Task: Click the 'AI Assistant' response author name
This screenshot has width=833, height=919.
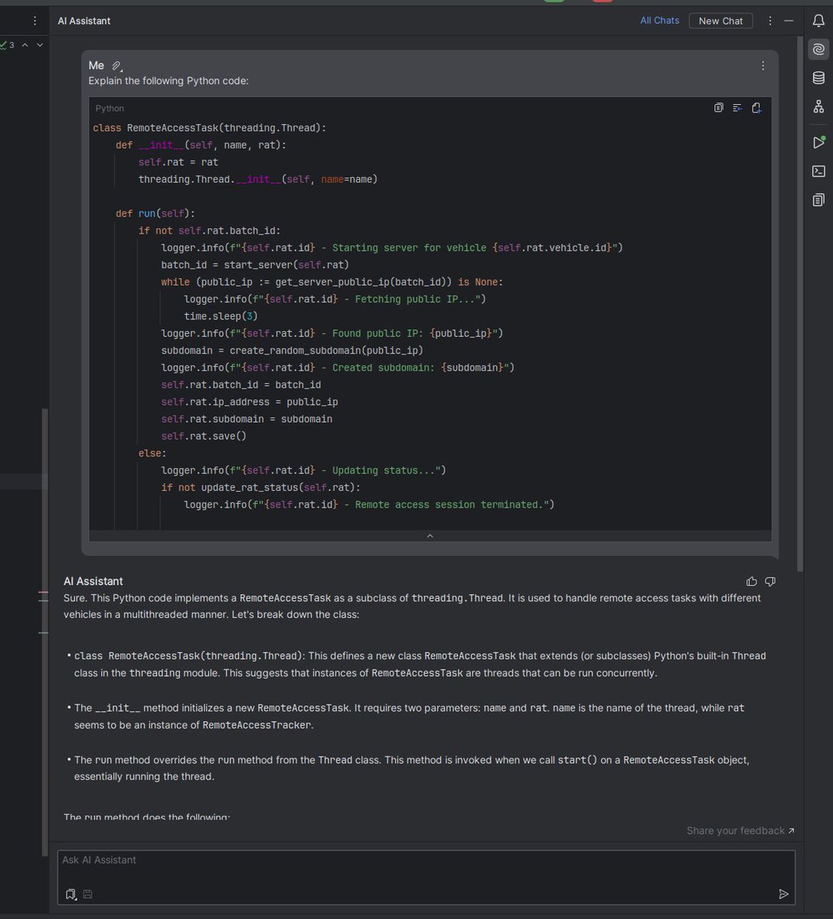Action: (93, 581)
